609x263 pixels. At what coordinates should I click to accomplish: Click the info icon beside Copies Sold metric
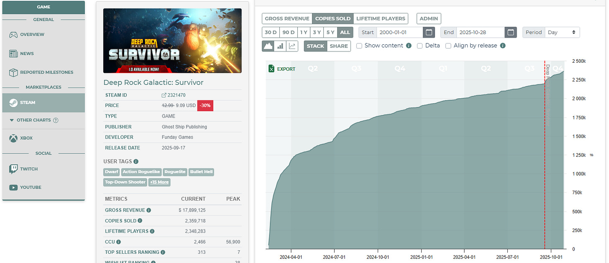(140, 221)
